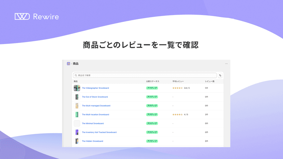Viewport: 283px width, 159px height.
Task: Click The Hidden Snowboard thumbnail
Action: pos(77,141)
